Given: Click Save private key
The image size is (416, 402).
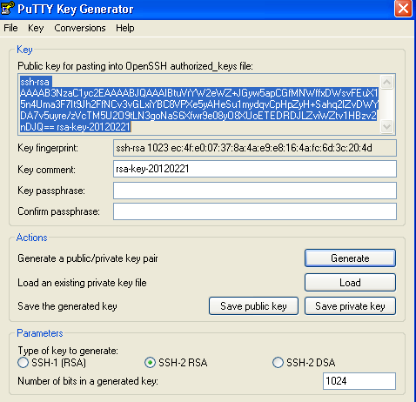Looking at the screenshot, I should (x=350, y=306).
